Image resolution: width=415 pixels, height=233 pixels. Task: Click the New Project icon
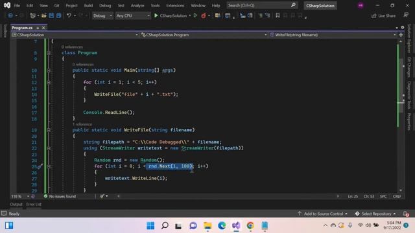(32, 16)
